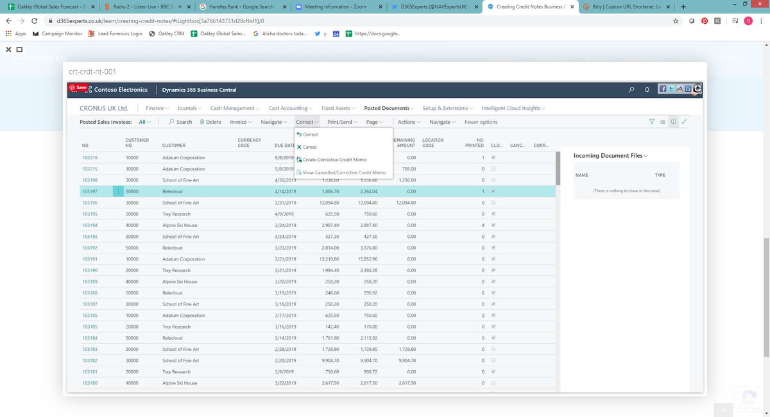
Task: Click the notification bell icon in the header
Action: point(647,90)
